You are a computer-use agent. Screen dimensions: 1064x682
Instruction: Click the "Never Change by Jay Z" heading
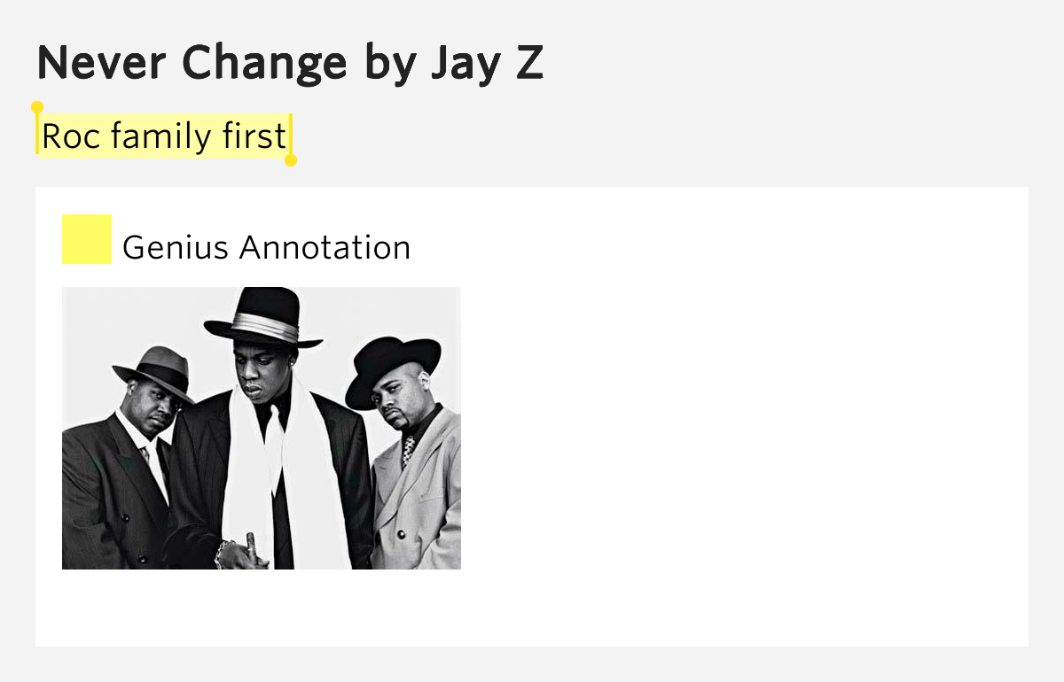(289, 63)
